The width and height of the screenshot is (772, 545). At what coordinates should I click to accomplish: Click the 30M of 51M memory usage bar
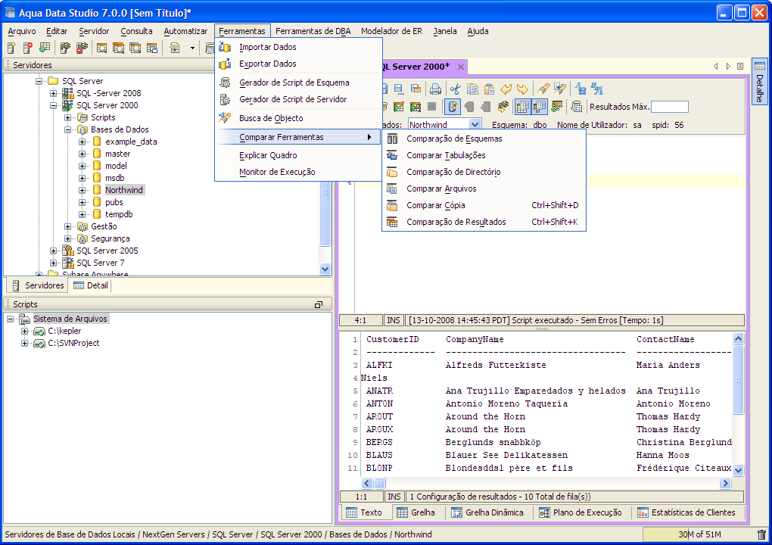pos(699,534)
